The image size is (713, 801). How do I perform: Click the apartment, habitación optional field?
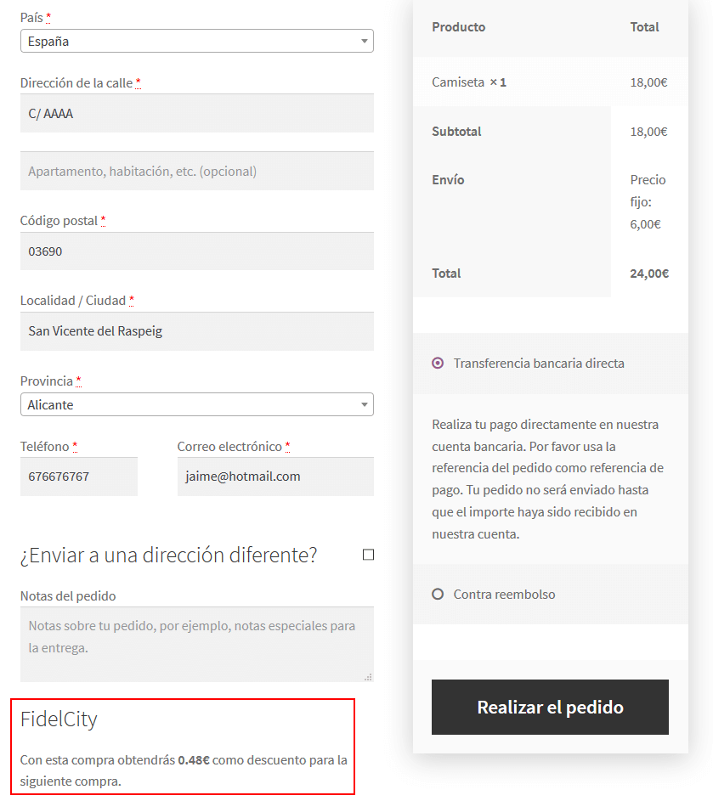[x=196, y=171]
